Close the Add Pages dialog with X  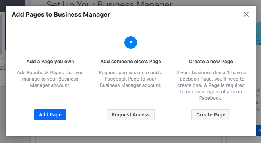coord(246,14)
